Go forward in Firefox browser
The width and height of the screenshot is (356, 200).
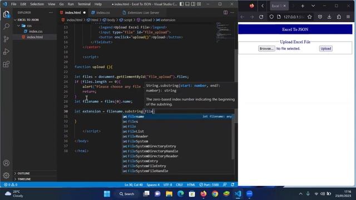[x=252, y=17]
